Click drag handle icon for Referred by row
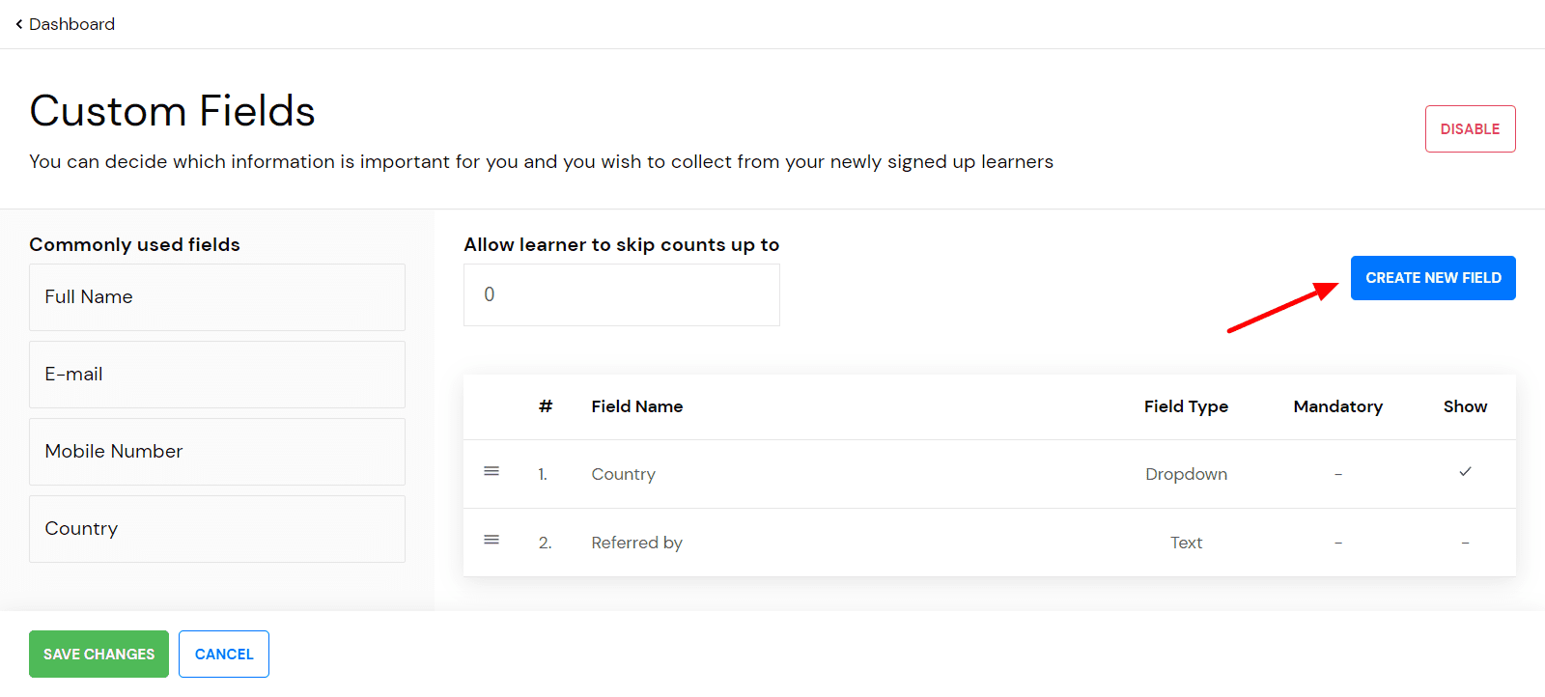Image resolution: width=1545 pixels, height=697 pixels. coord(492,540)
